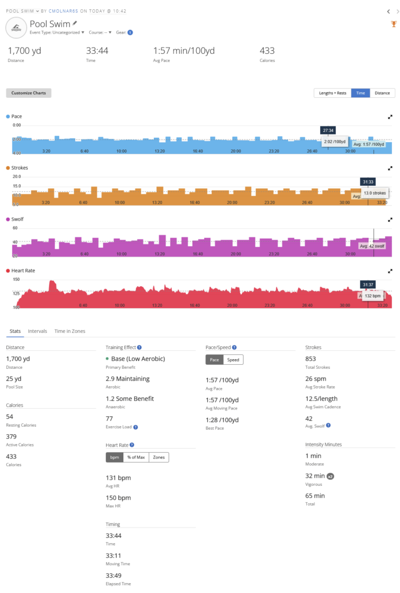Expand the Swolf chart to full size
The image size is (400, 593).
tap(390, 219)
